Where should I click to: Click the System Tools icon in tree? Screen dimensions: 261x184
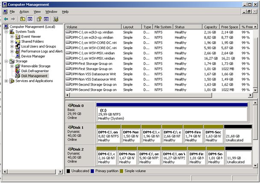(x=12, y=32)
